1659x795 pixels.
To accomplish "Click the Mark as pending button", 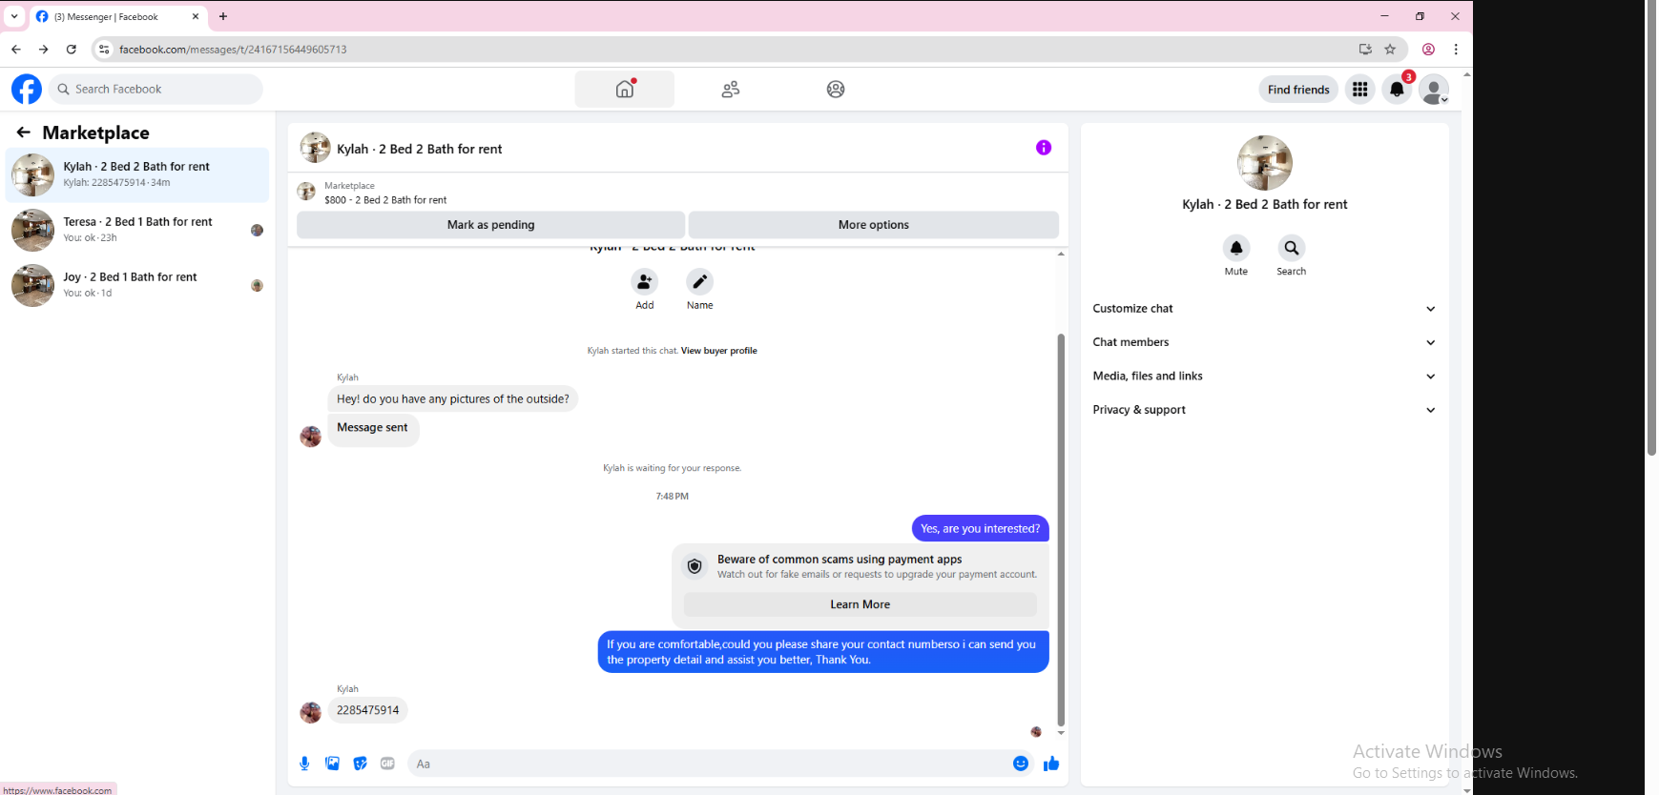I will coord(491,225).
